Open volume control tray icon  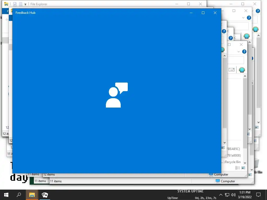[x=233, y=195]
